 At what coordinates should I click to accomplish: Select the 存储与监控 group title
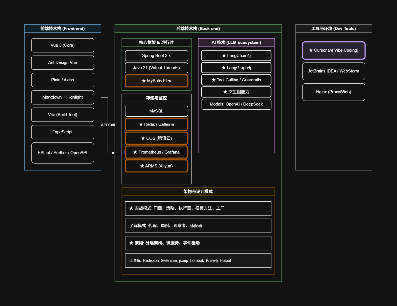click(157, 98)
